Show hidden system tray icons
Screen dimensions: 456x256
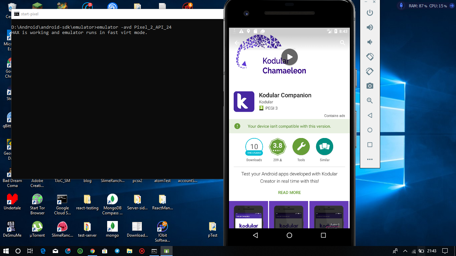click(405, 251)
